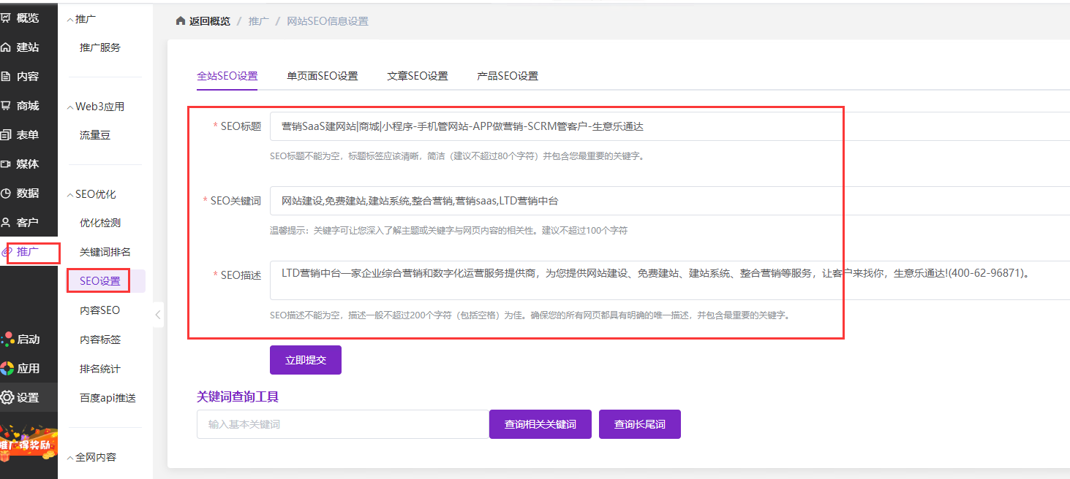Select the 商城 shop icon
The image size is (1070, 479).
(7, 106)
